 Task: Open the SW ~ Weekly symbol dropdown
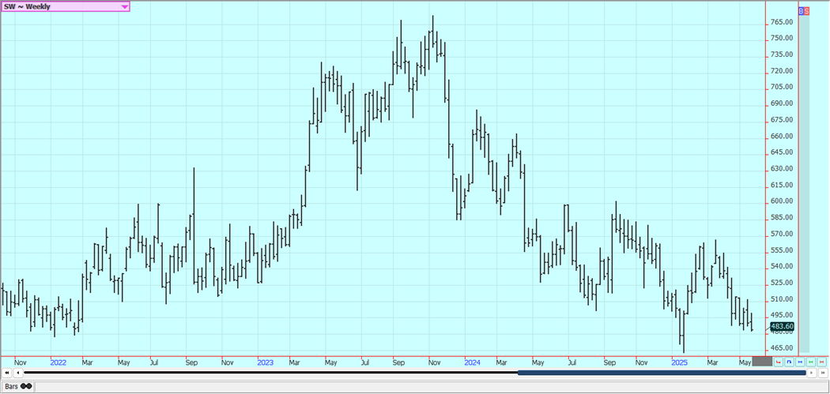pos(65,7)
